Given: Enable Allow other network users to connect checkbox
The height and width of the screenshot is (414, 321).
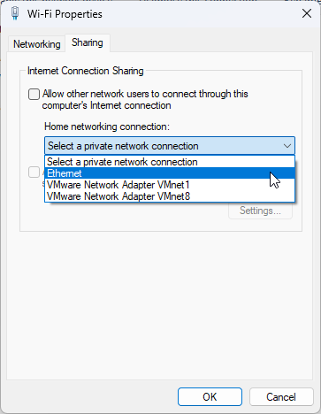Looking at the screenshot, I should pyautogui.click(x=34, y=95).
